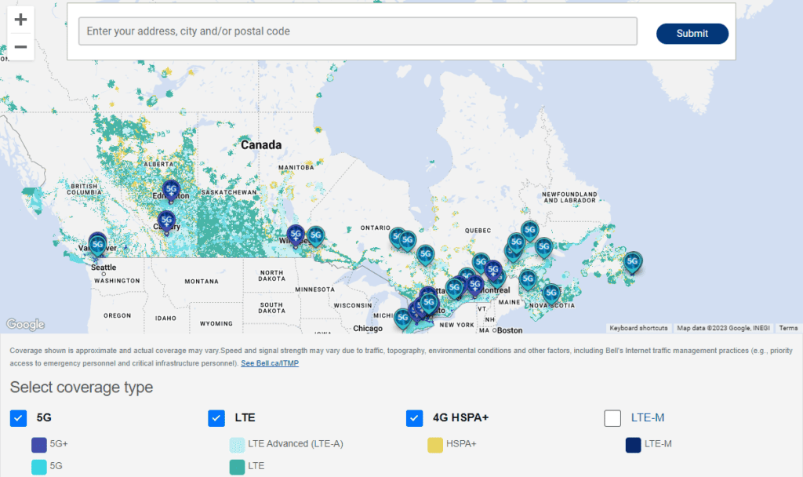Open the map Terms link
Viewport: 803px width, 477px height.
(x=788, y=328)
